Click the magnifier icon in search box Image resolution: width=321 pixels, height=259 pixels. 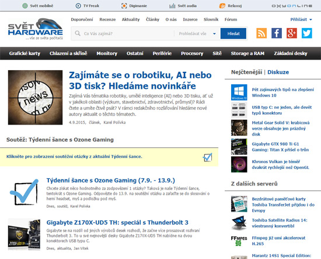[x=78, y=33]
